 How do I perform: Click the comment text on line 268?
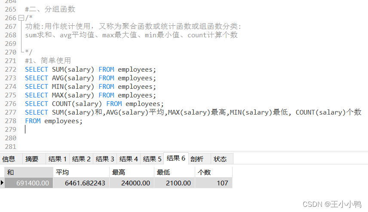tap(132, 35)
